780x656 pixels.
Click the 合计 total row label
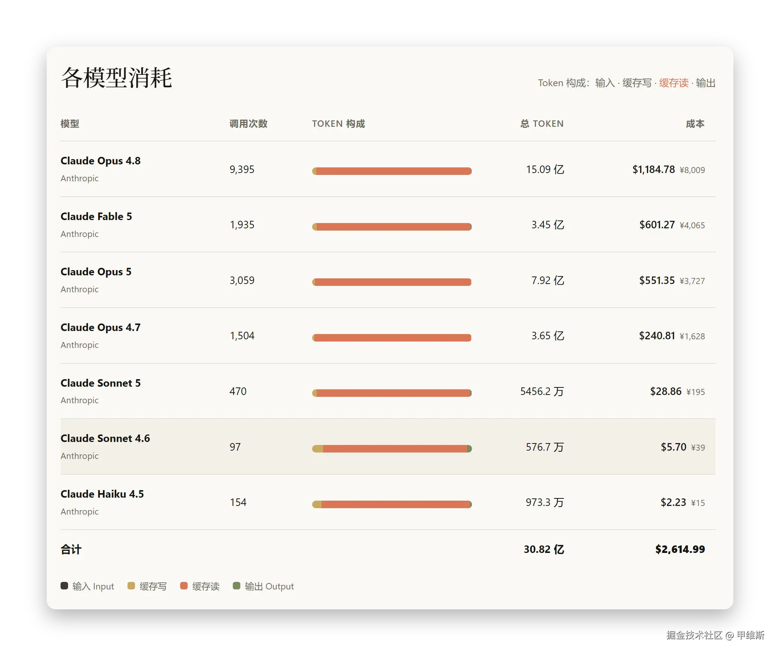[x=71, y=550]
